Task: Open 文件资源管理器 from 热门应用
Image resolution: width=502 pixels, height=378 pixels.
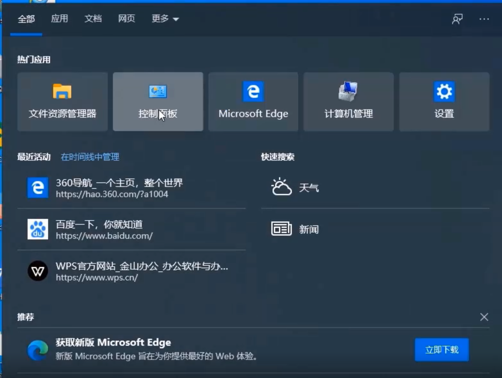Action: 62,102
